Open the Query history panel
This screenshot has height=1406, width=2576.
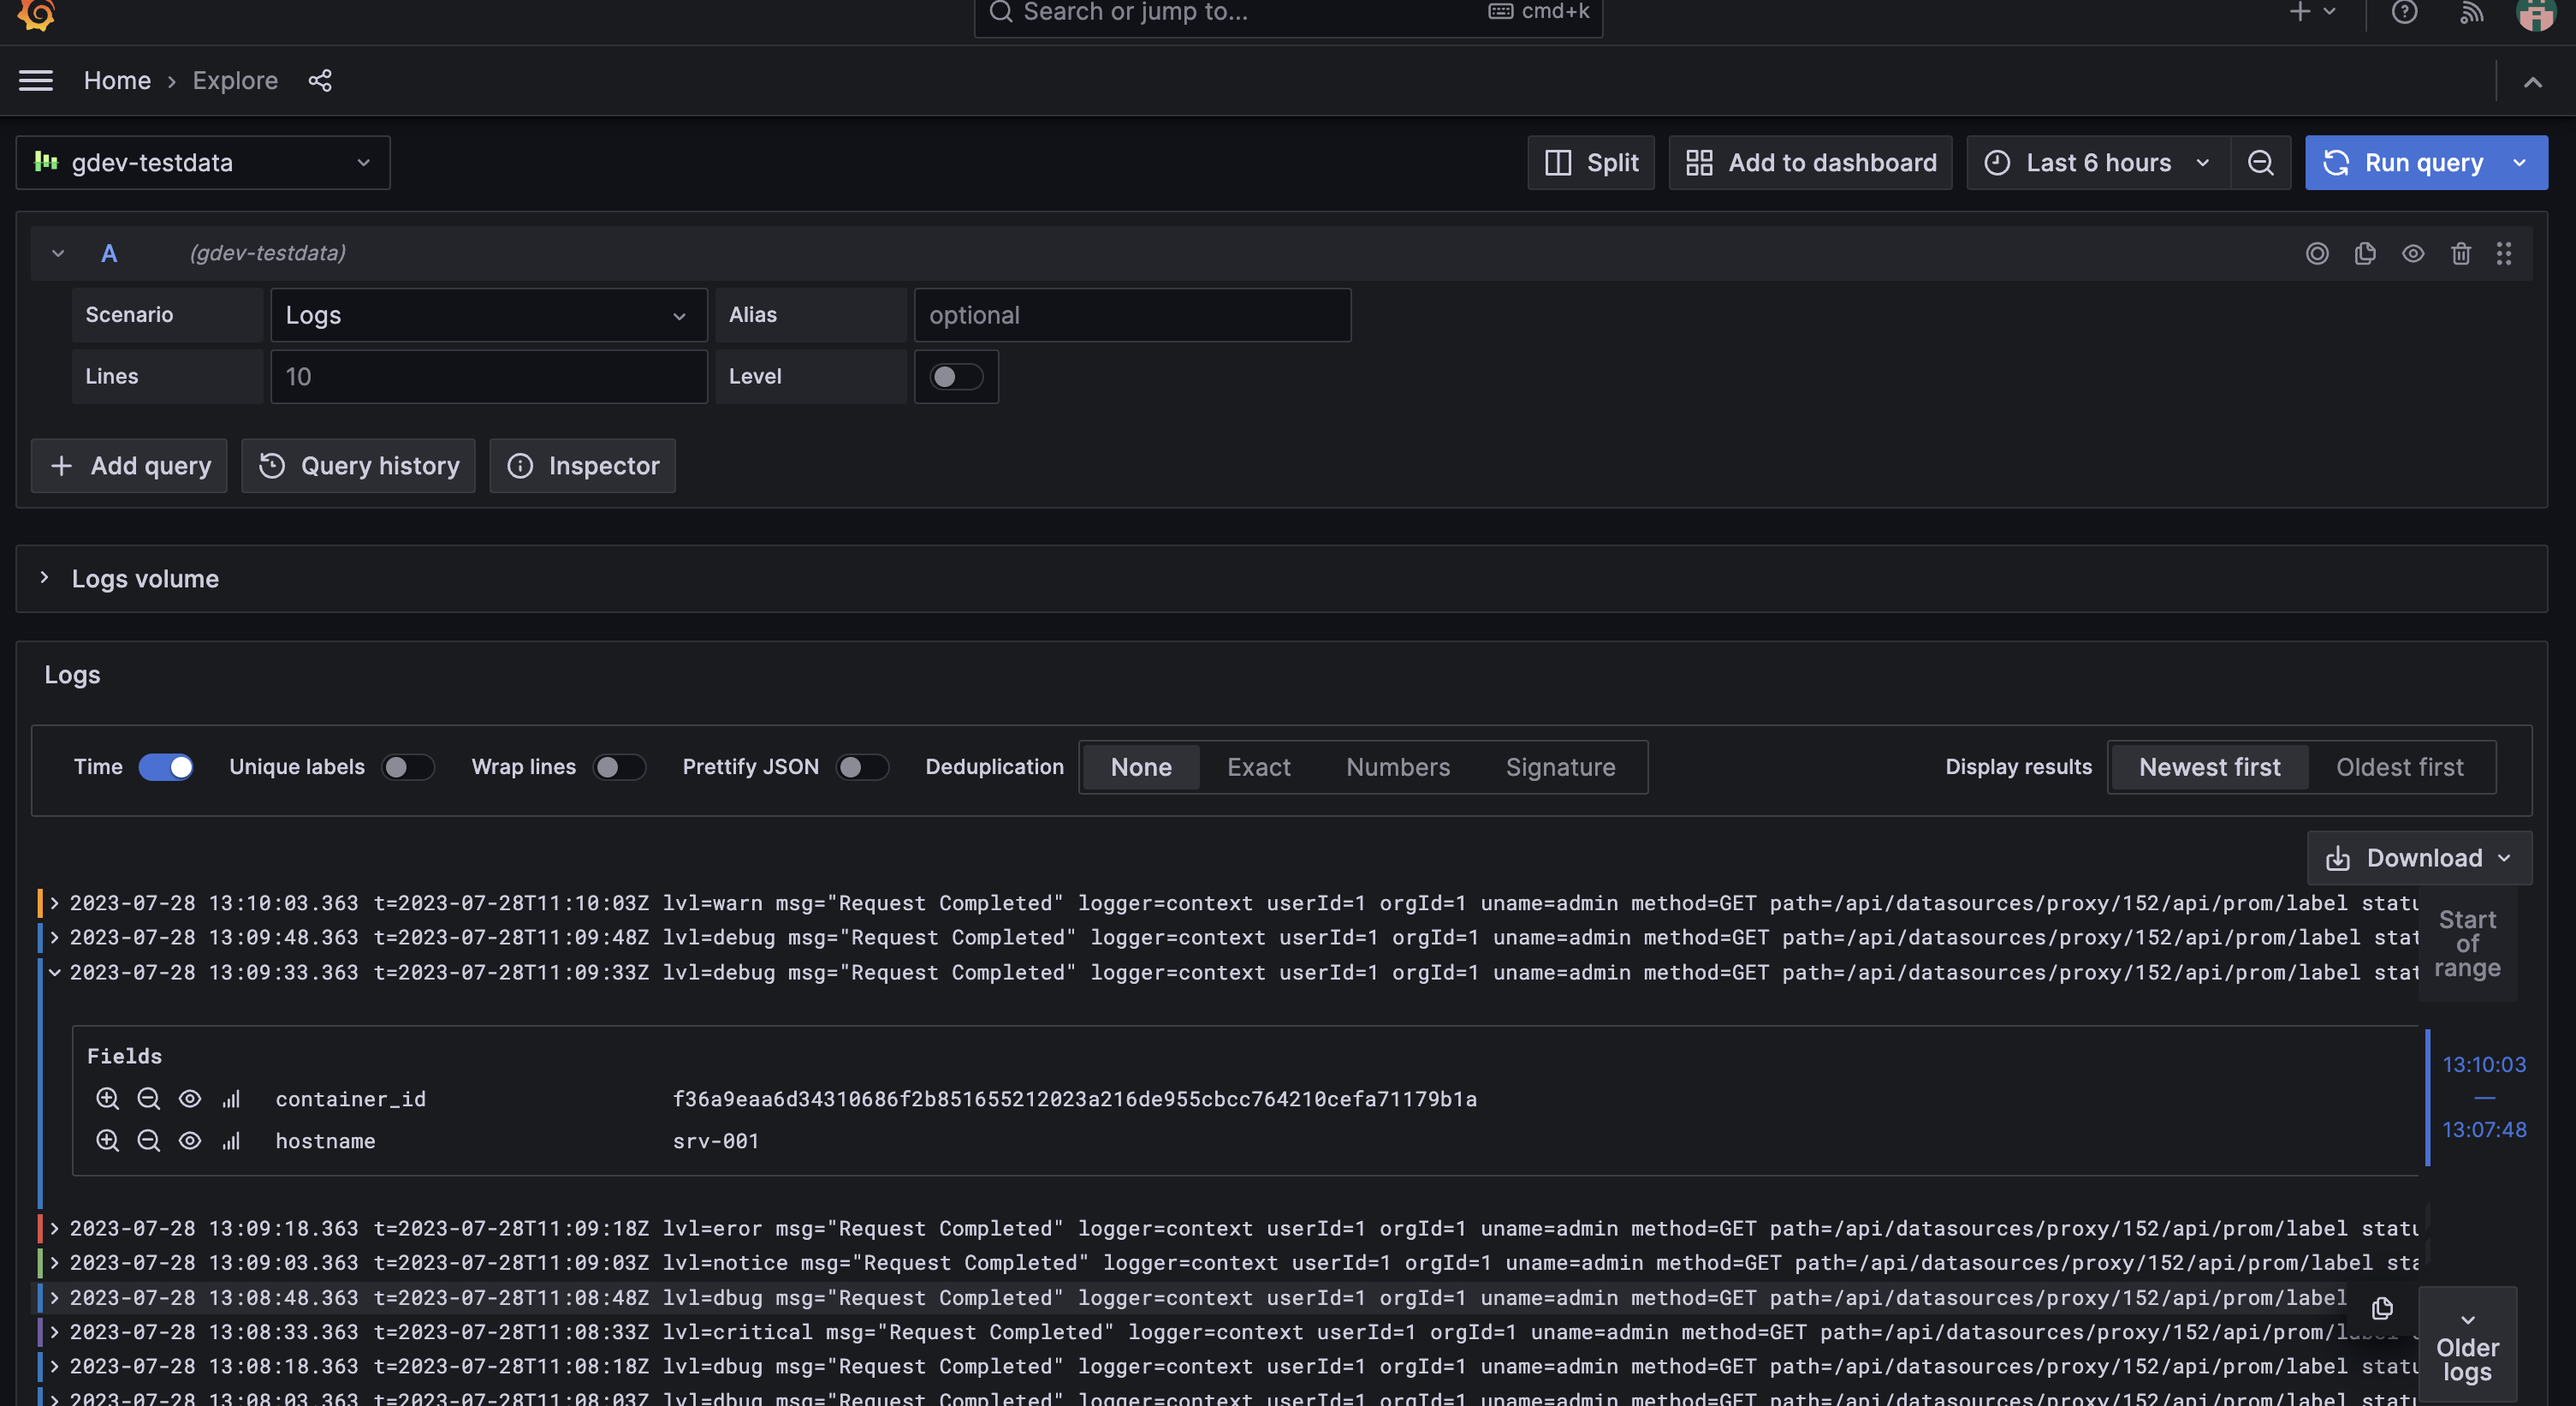[x=357, y=465]
